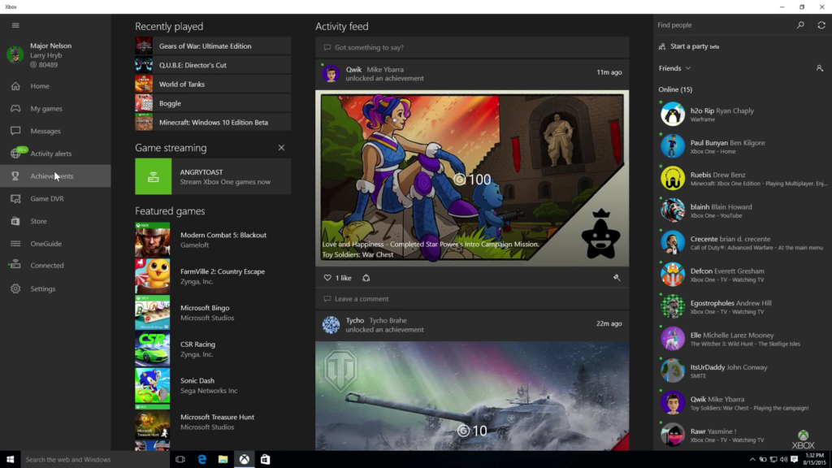
Task: Stream from ANGRYTOAST Xbox One console
Action: coord(213,176)
